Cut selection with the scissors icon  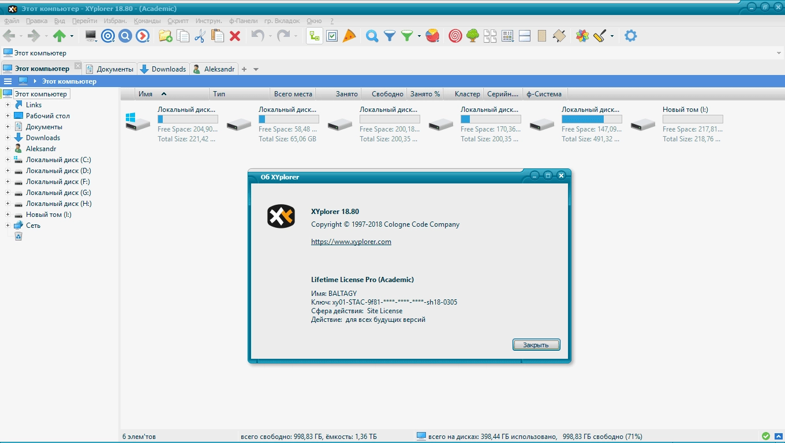click(x=200, y=36)
